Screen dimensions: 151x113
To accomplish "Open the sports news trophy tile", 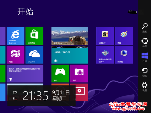I will click(25, 74).
